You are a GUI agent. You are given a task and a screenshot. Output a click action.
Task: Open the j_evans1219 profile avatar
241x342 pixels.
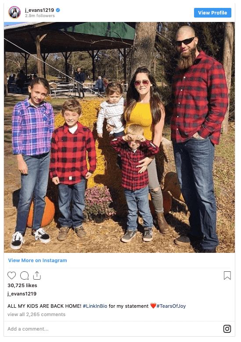click(14, 13)
